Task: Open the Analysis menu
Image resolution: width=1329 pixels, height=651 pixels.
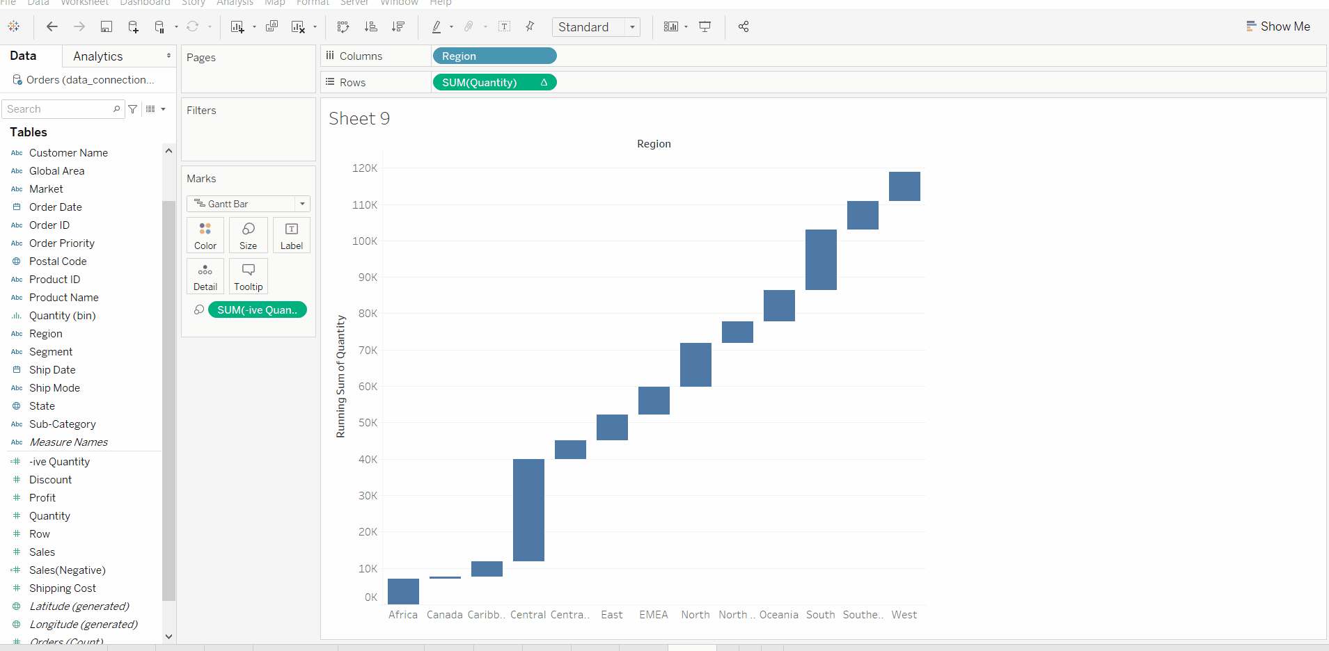Action: pyautogui.click(x=235, y=3)
